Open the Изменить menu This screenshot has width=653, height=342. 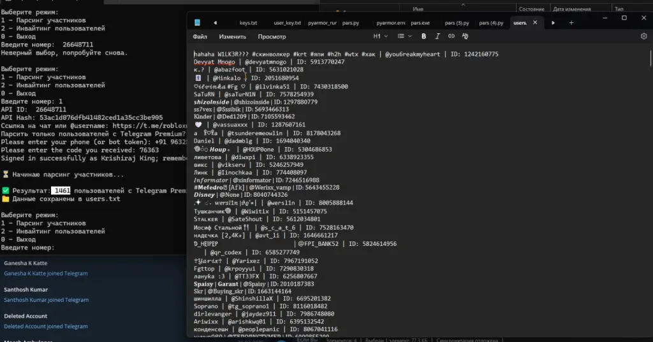pyautogui.click(x=232, y=37)
